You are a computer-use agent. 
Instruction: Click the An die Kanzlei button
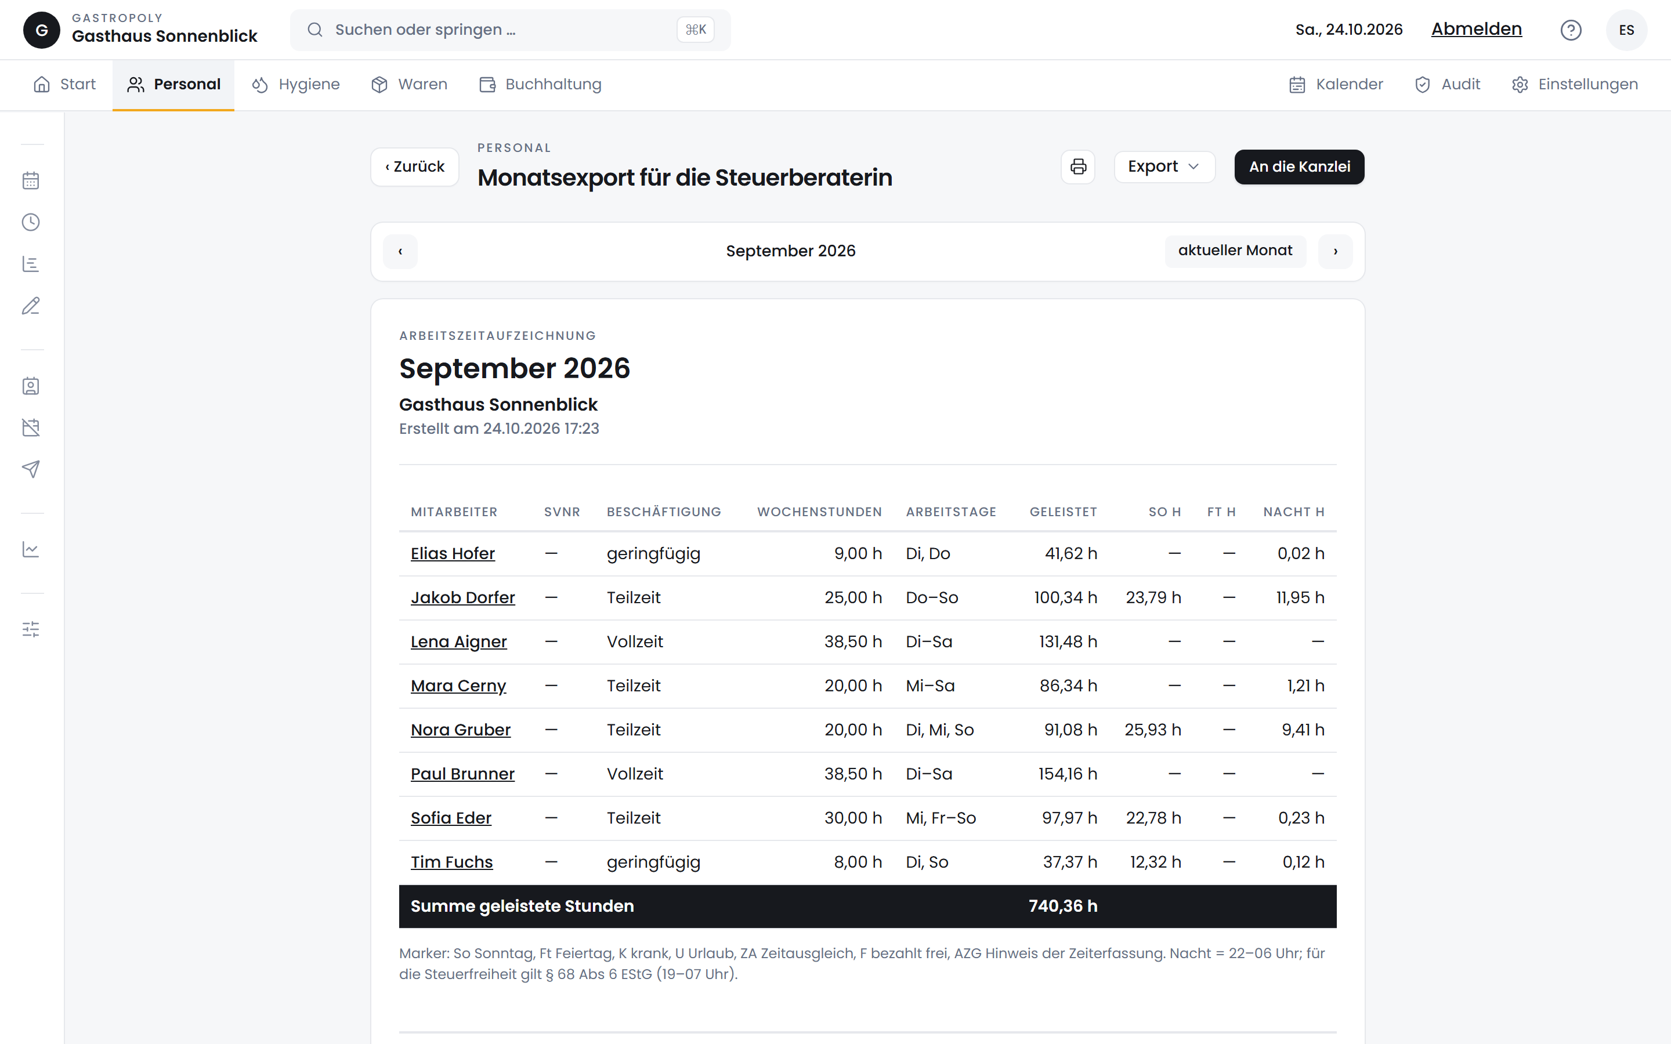point(1299,166)
